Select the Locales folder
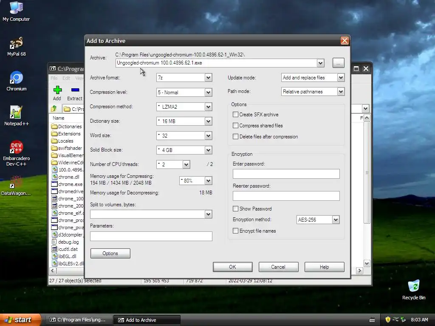This screenshot has width=435, height=326. click(x=63, y=141)
